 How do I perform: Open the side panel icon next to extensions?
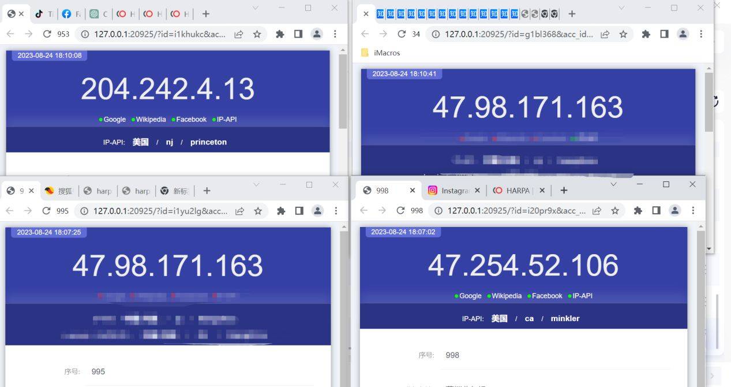pyautogui.click(x=298, y=34)
